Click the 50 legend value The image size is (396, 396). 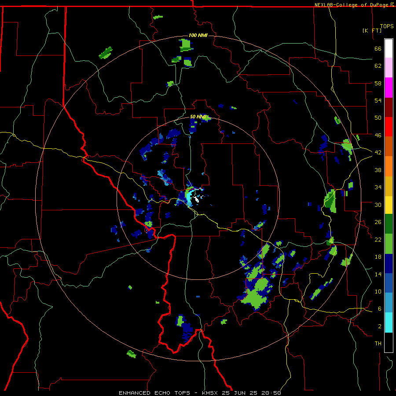378,117
